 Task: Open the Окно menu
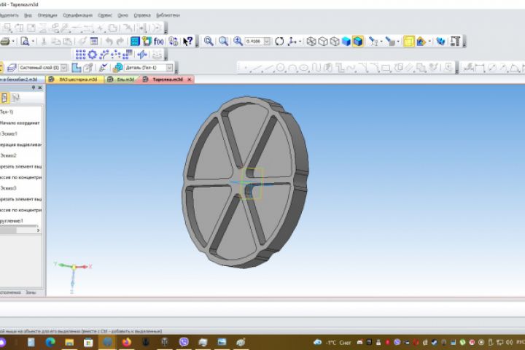(x=123, y=15)
